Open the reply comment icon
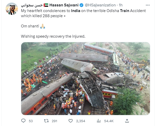155x126 pixels. click(23, 121)
